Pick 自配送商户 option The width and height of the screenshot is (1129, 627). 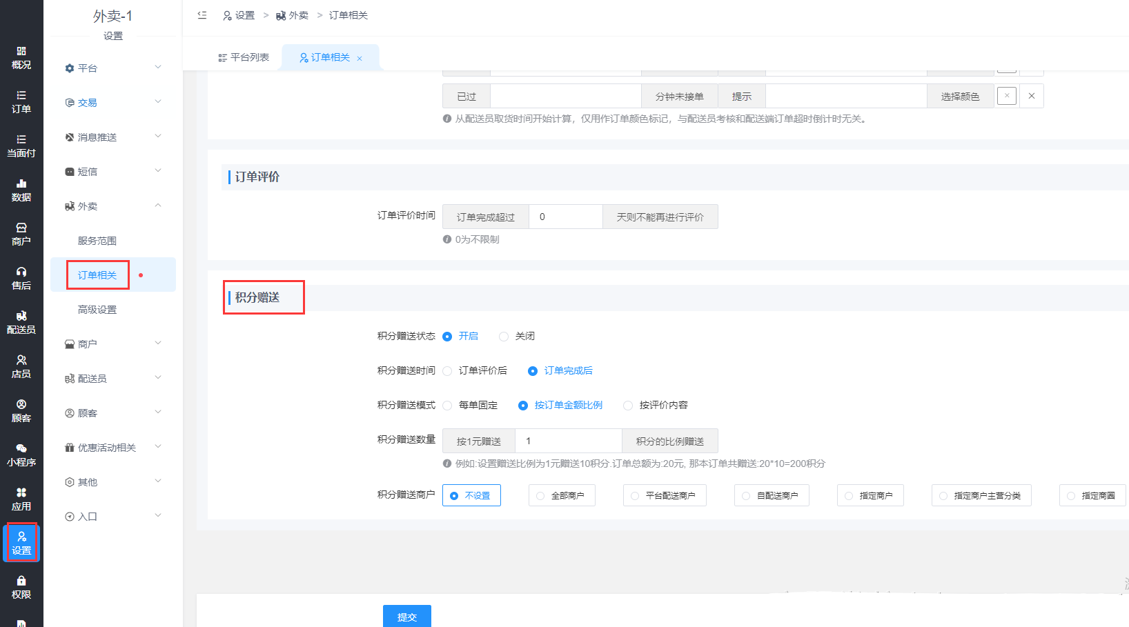pos(772,495)
